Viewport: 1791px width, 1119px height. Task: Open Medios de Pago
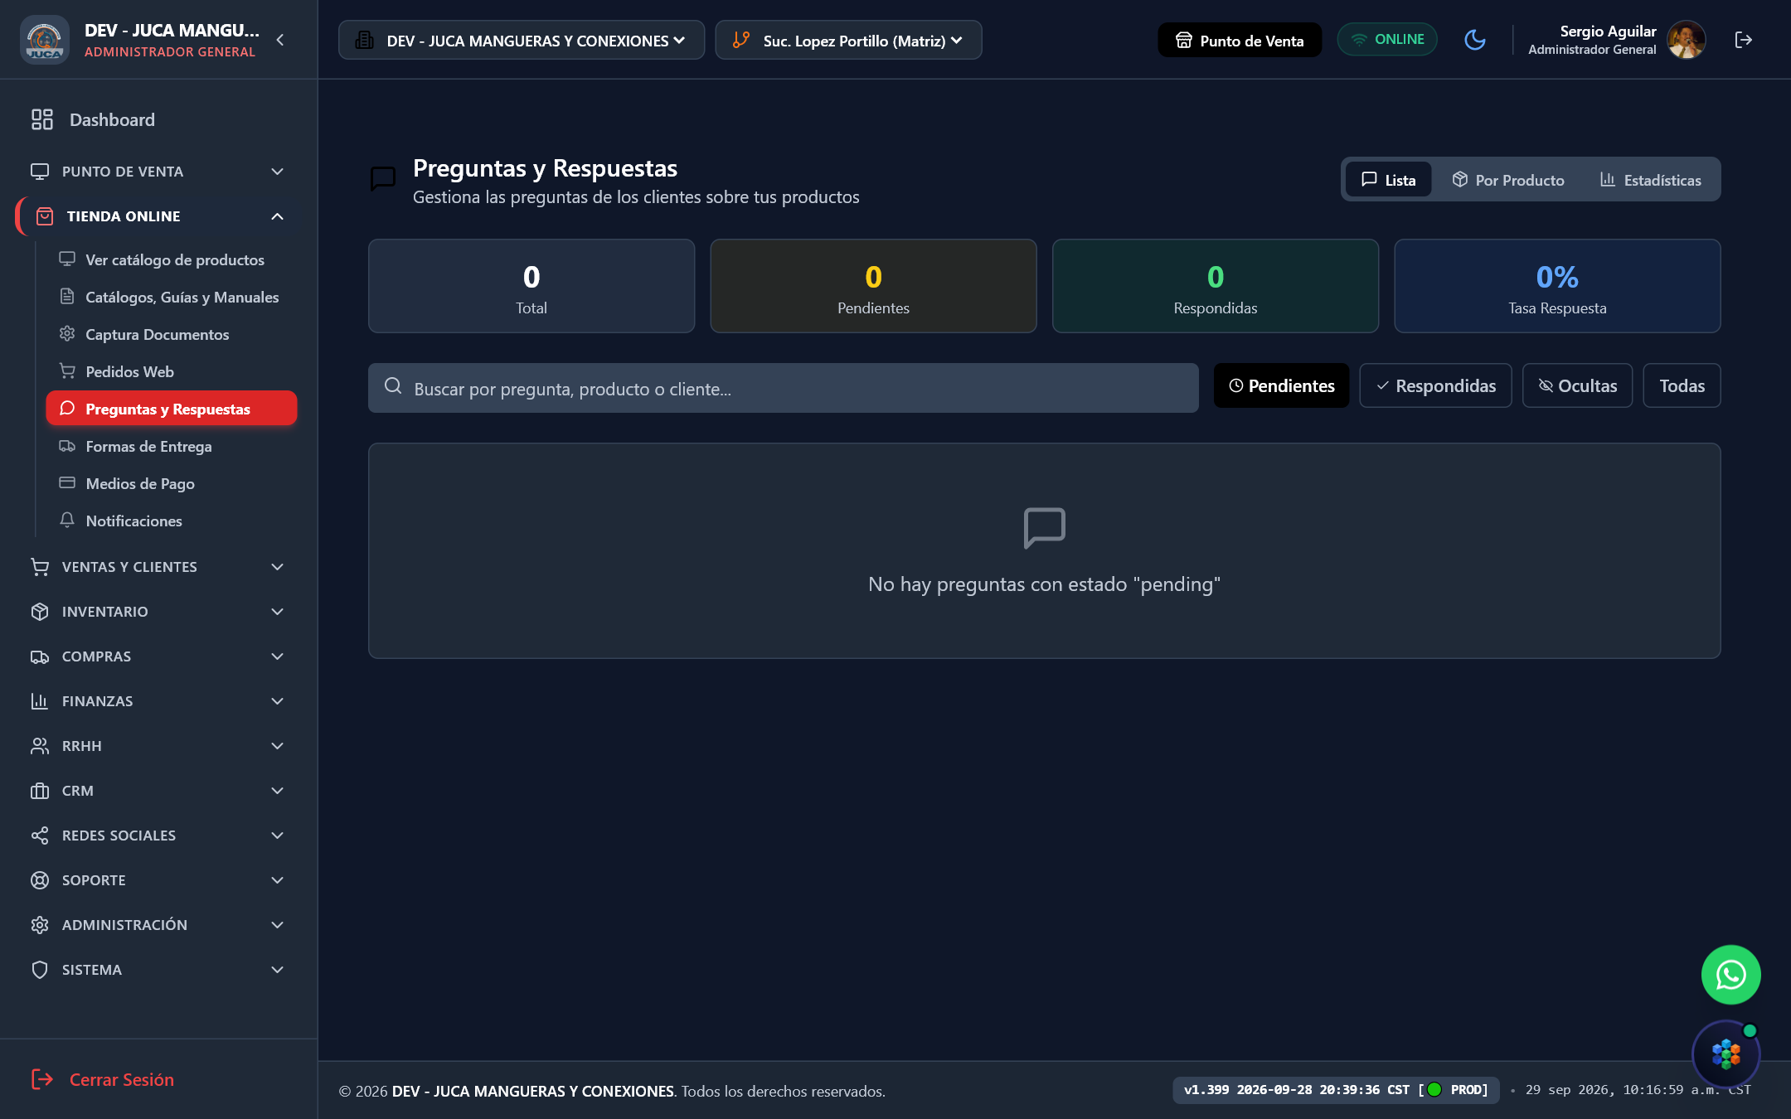(x=172, y=483)
